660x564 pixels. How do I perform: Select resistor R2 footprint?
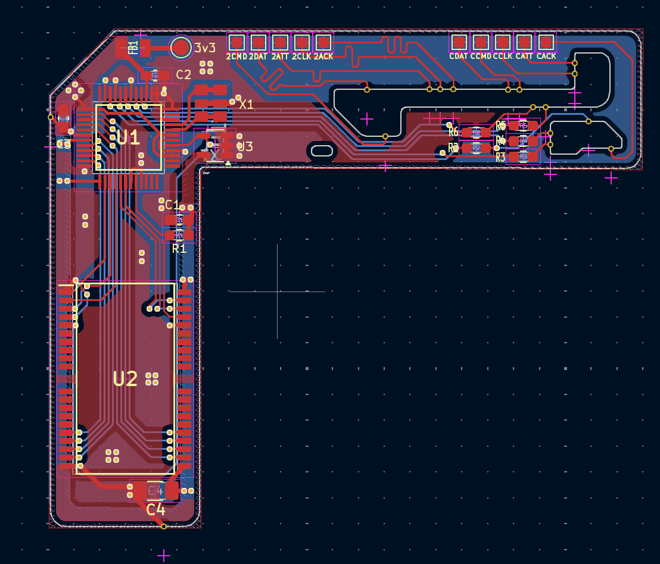point(476,148)
